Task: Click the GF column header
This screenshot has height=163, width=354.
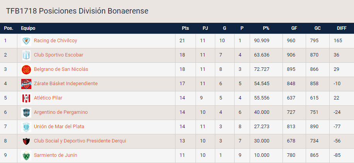Action: (294, 28)
